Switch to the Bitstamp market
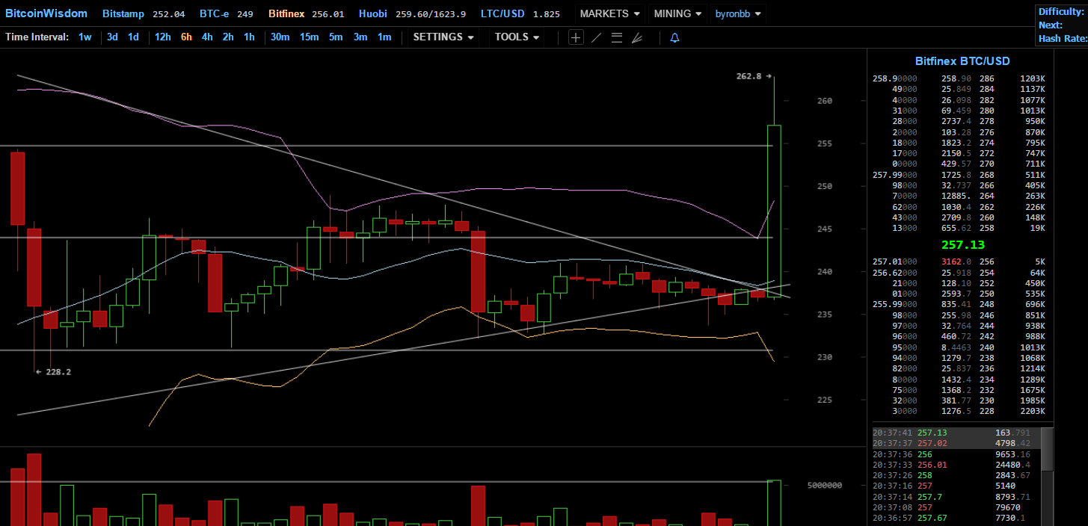Image resolution: width=1088 pixels, height=526 pixels. tap(123, 13)
